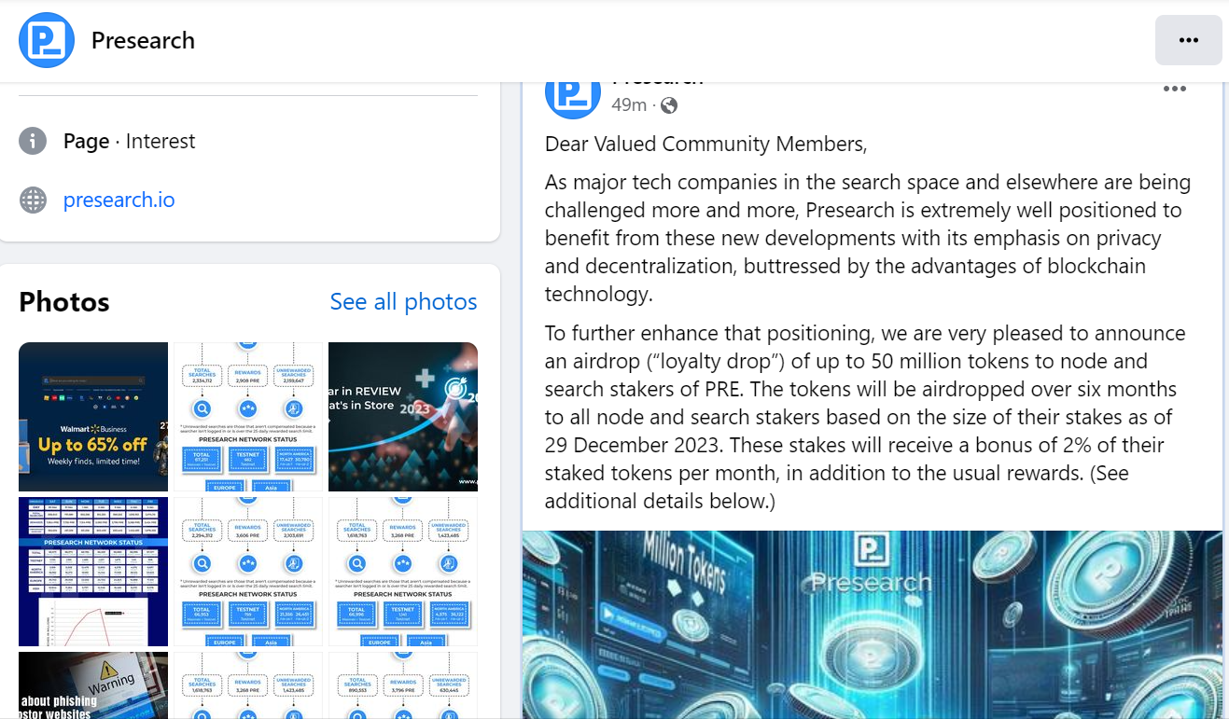Open the photo showing 3,606 PRE rewards
This screenshot has width=1229, height=719.
coord(248,572)
